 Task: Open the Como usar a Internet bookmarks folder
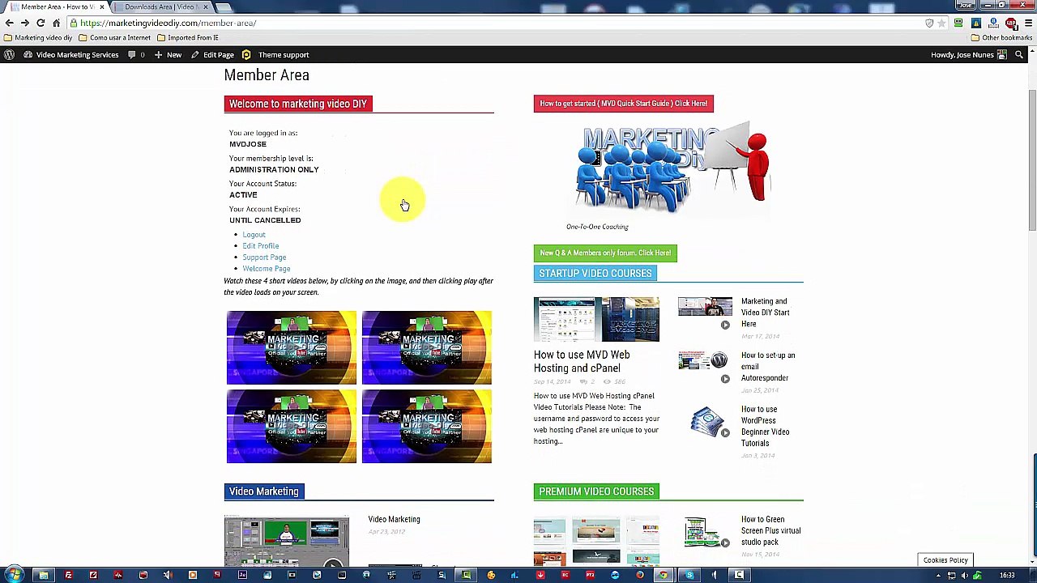[x=115, y=38]
